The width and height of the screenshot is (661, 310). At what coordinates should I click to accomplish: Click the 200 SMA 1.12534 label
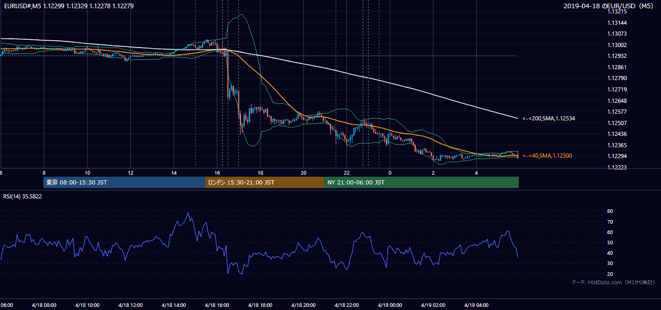[549, 119]
